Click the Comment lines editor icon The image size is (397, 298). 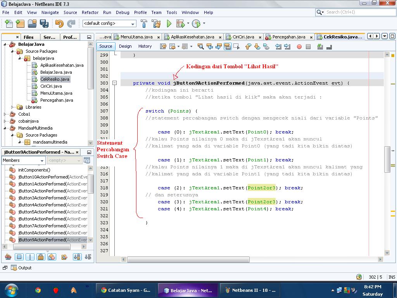click(320, 47)
